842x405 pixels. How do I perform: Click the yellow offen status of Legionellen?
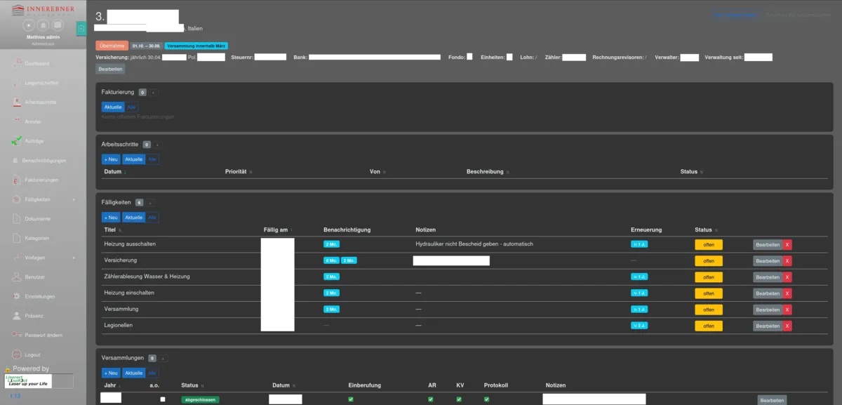(709, 326)
